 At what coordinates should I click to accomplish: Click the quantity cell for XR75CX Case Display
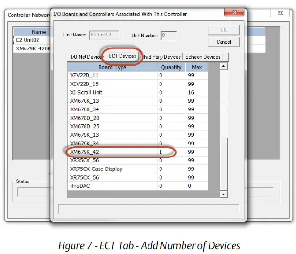pyautogui.click(x=171, y=169)
